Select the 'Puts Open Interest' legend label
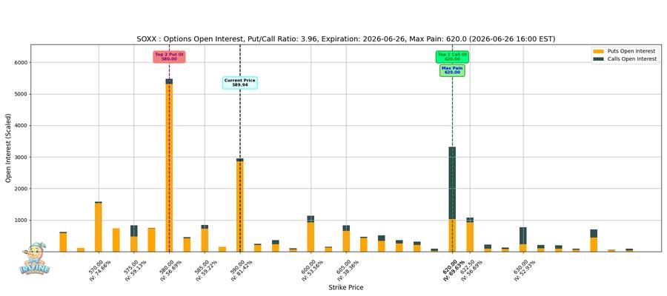The width and height of the screenshot is (667, 296). [631, 51]
